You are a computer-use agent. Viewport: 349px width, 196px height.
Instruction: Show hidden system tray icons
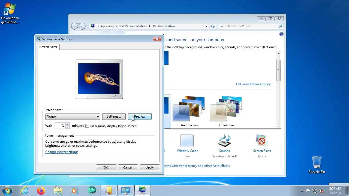tap(302, 191)
